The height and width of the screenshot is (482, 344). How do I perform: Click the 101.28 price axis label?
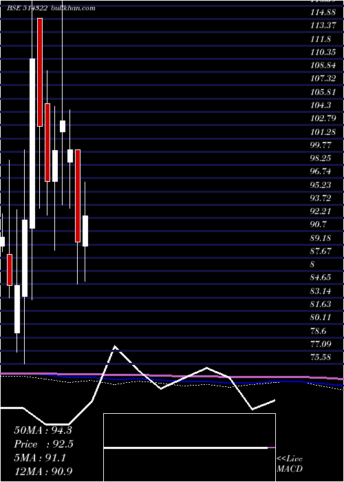(x=323, y=132)
